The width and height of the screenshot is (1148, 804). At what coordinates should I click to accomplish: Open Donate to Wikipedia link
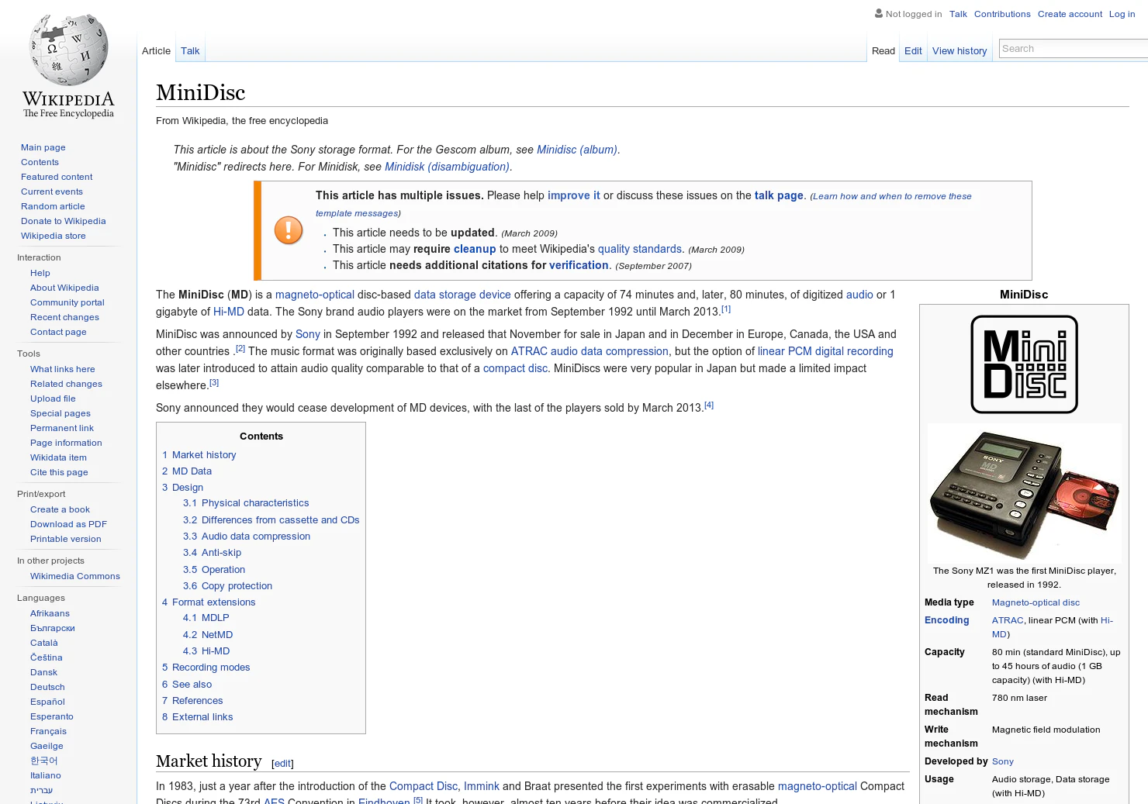(x=64, y=221)
